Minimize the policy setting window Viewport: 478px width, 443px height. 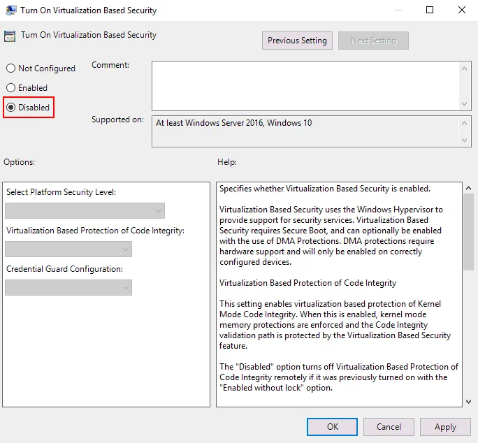[x=398, y=10]
